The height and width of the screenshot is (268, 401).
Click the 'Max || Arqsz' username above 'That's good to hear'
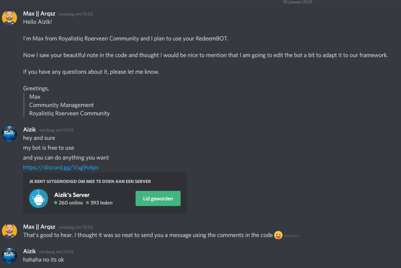39,227
